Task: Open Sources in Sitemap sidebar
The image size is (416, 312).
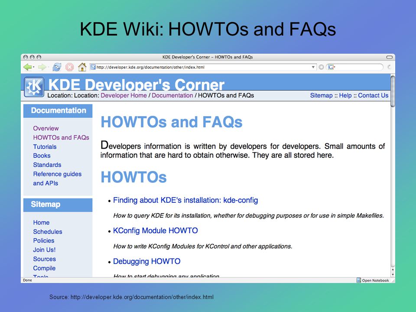Action: click(x=45, y=259)
